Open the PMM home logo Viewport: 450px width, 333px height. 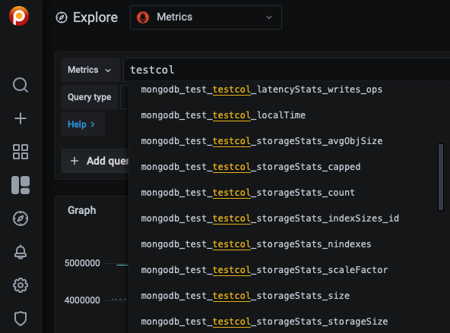19,16
